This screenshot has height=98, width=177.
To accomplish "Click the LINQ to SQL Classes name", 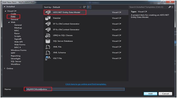I will coord(63,35).
